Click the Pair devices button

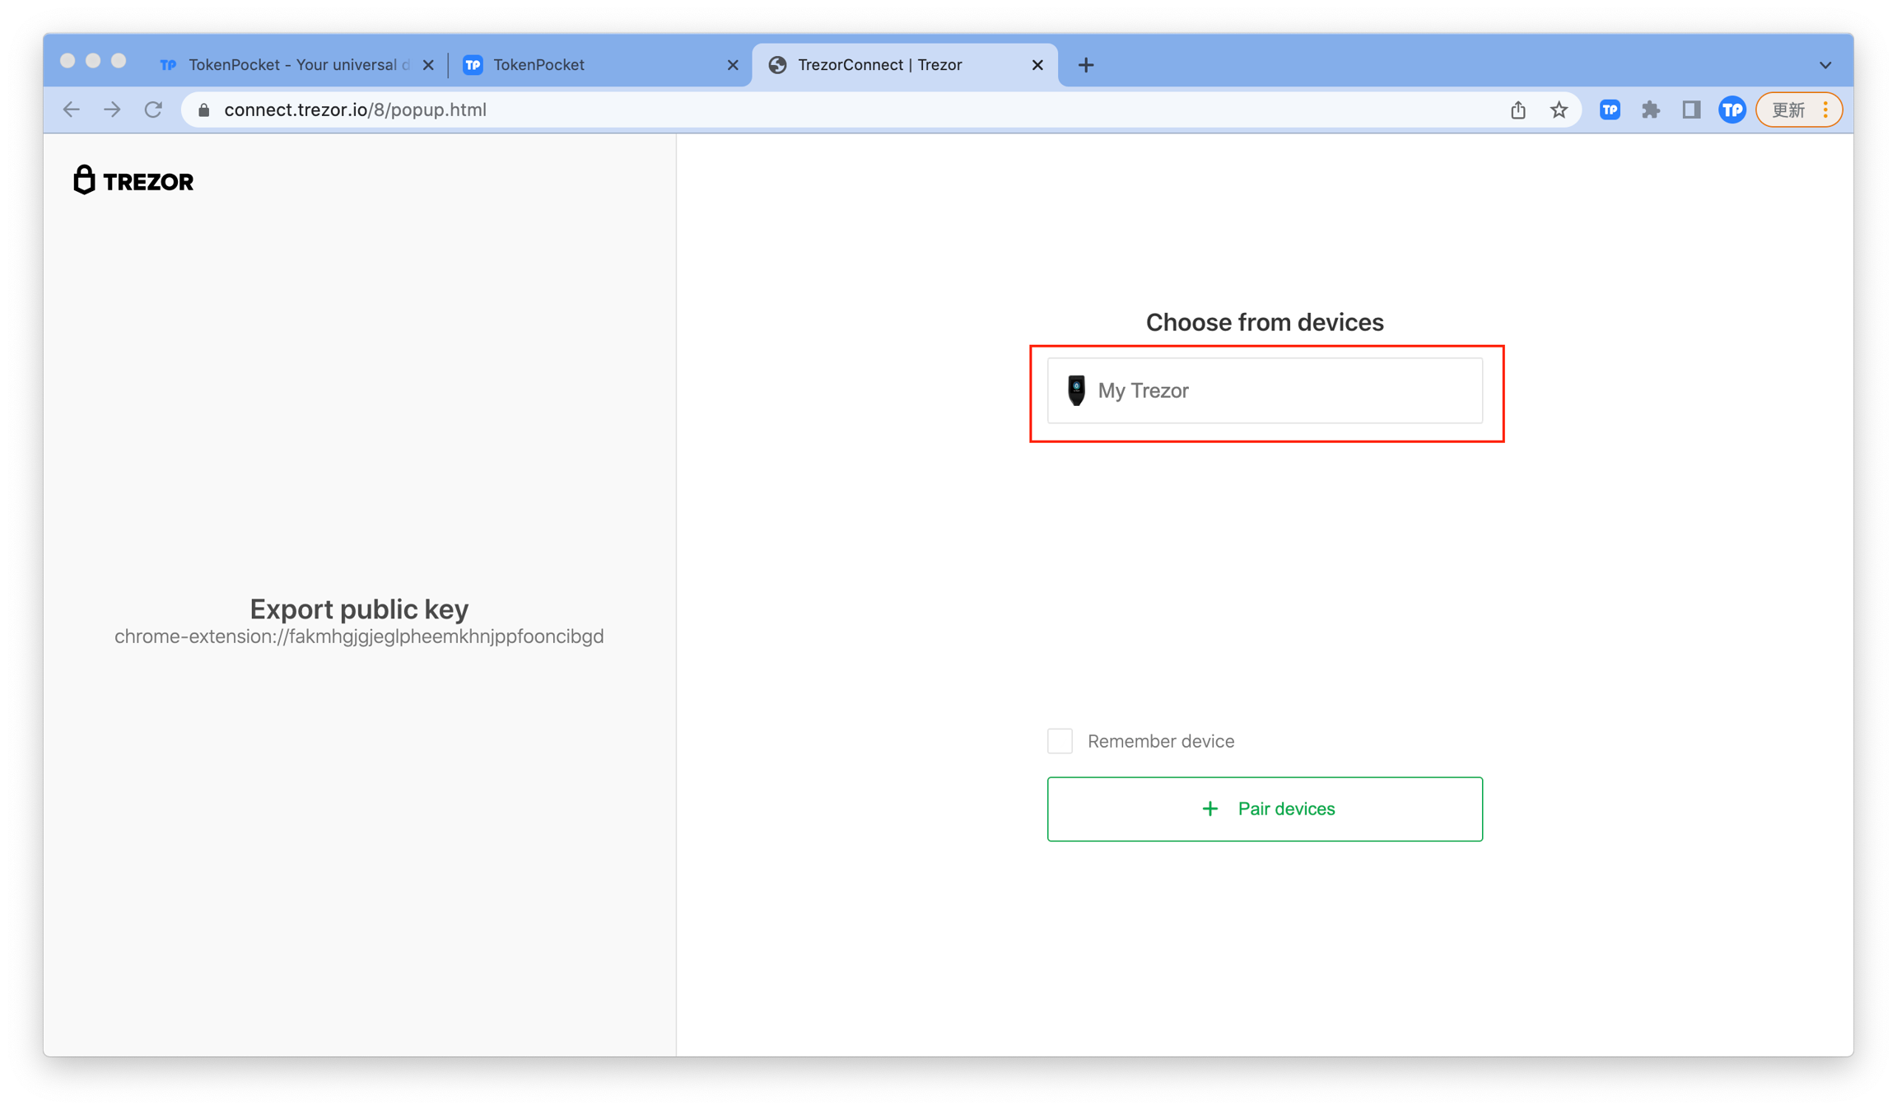[1265, 809]
